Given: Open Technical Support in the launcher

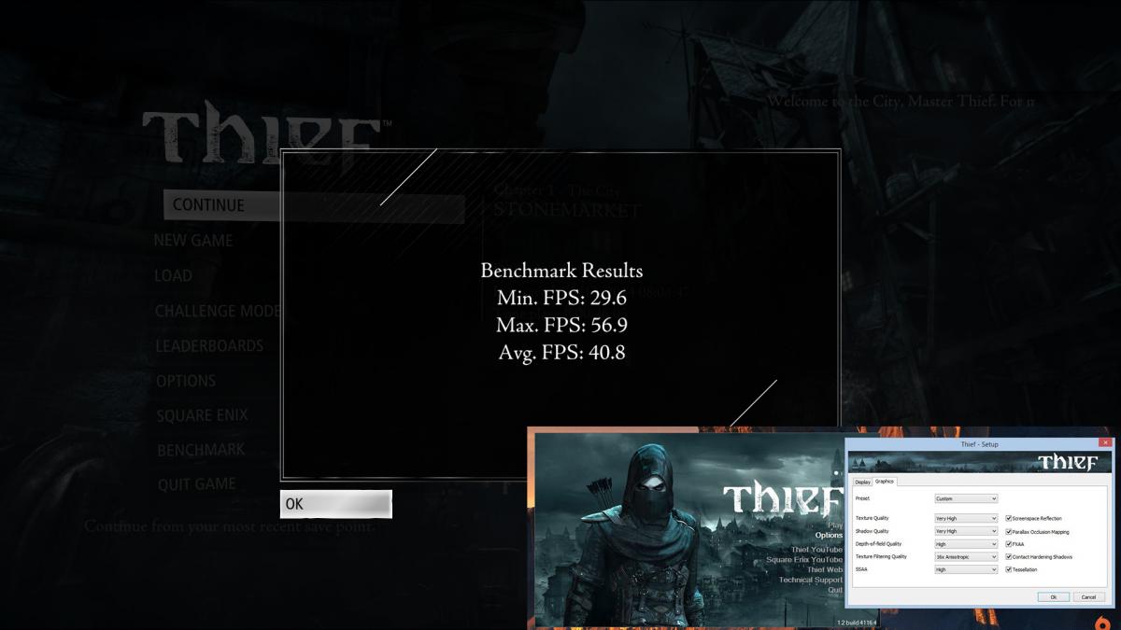Looking at the screenshot, I should pyautogui.click(x=811, y=580).
